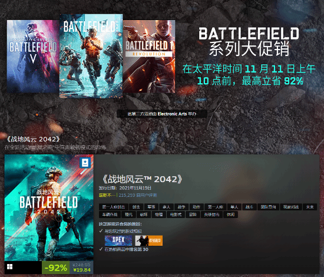Open the 215,259 user reviews link

138,195
